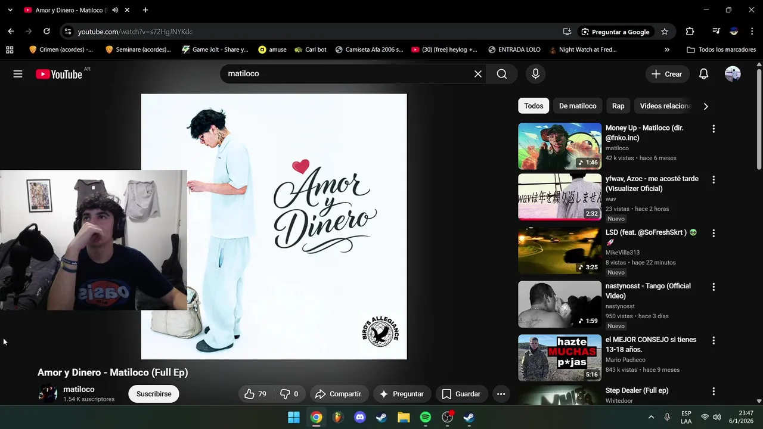Run search with the magnifier button
The image size is (763, 429).
point(502,74)
